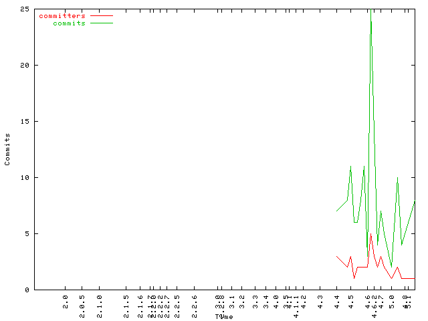Screen dimensions: 428x321
Task: Click the tallest green commits spike
Action: pos(370,13)
